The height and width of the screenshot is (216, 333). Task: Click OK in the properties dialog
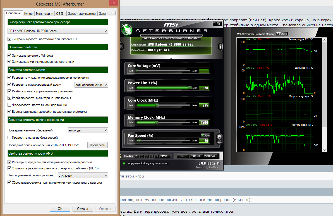point(60,208)
